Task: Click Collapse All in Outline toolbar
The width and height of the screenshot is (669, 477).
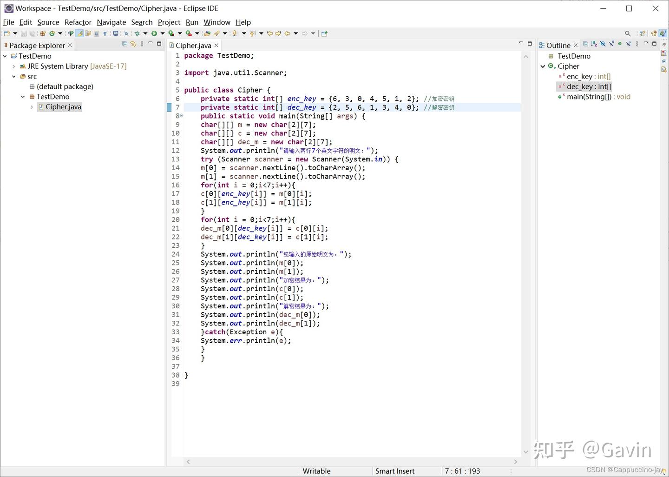Action: click(x=586, y=44)
